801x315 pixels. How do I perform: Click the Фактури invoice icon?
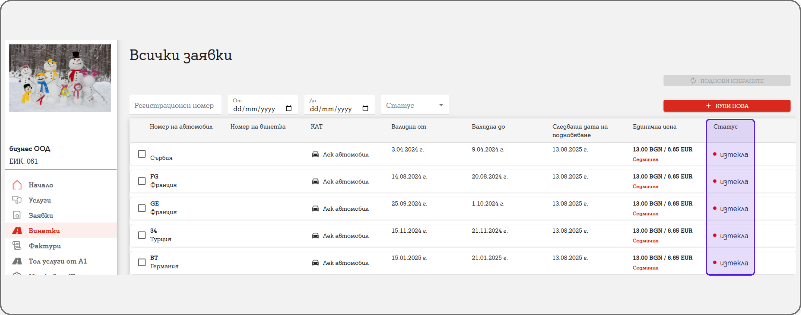point(17,245)
